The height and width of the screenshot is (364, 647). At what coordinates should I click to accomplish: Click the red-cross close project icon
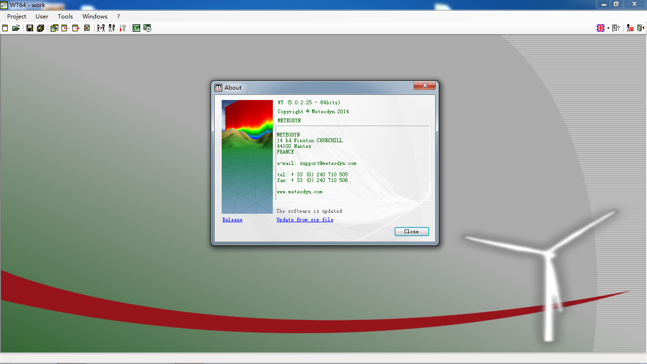pos(87,28)
